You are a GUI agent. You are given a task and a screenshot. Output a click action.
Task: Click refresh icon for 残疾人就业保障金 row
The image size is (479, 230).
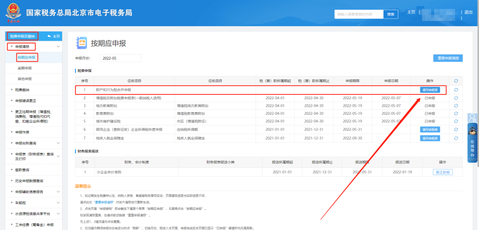coord(456,138)
